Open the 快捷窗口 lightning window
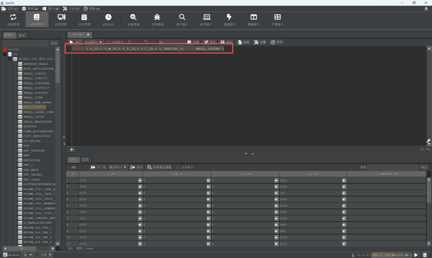Image resolution: width=432 pixels, height=258 pixels. [x=230, y=20]
